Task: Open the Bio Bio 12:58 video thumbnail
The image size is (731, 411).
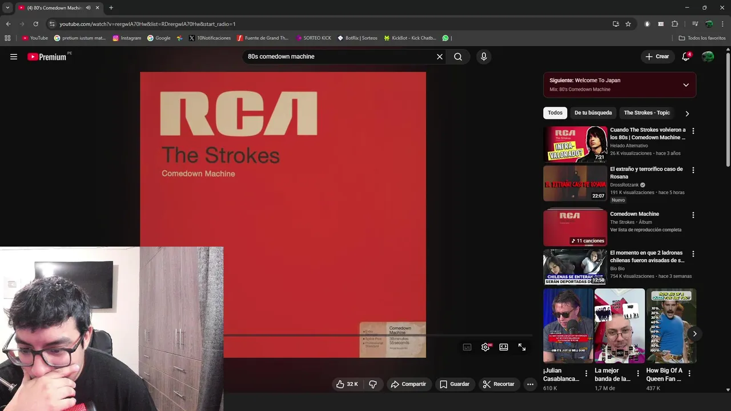Action: [x=575, y=267]
